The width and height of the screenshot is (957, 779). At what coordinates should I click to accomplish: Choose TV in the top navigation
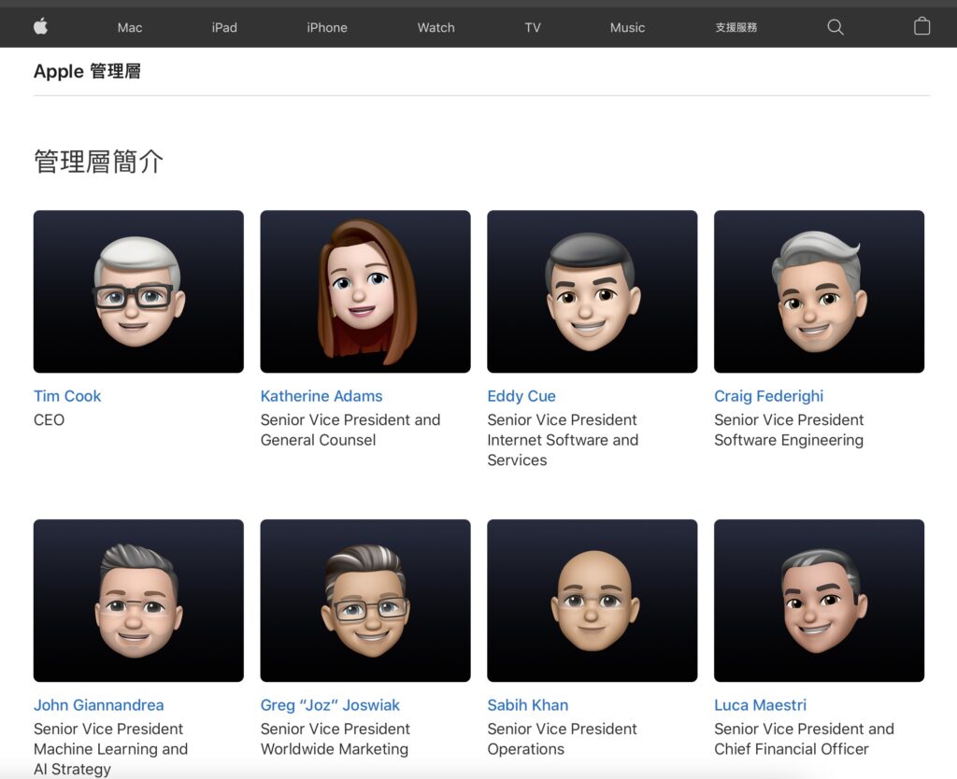tap(532, 27)
